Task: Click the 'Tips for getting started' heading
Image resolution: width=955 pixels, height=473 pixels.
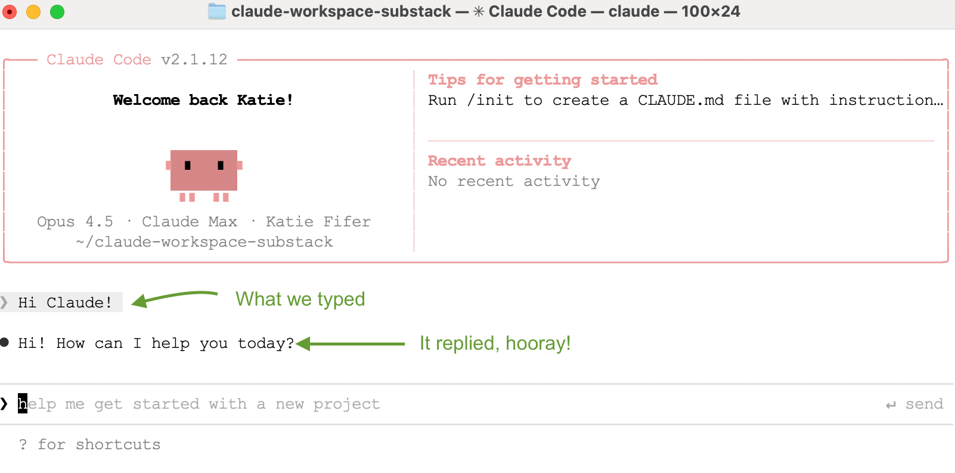Action: click(542, 80)
